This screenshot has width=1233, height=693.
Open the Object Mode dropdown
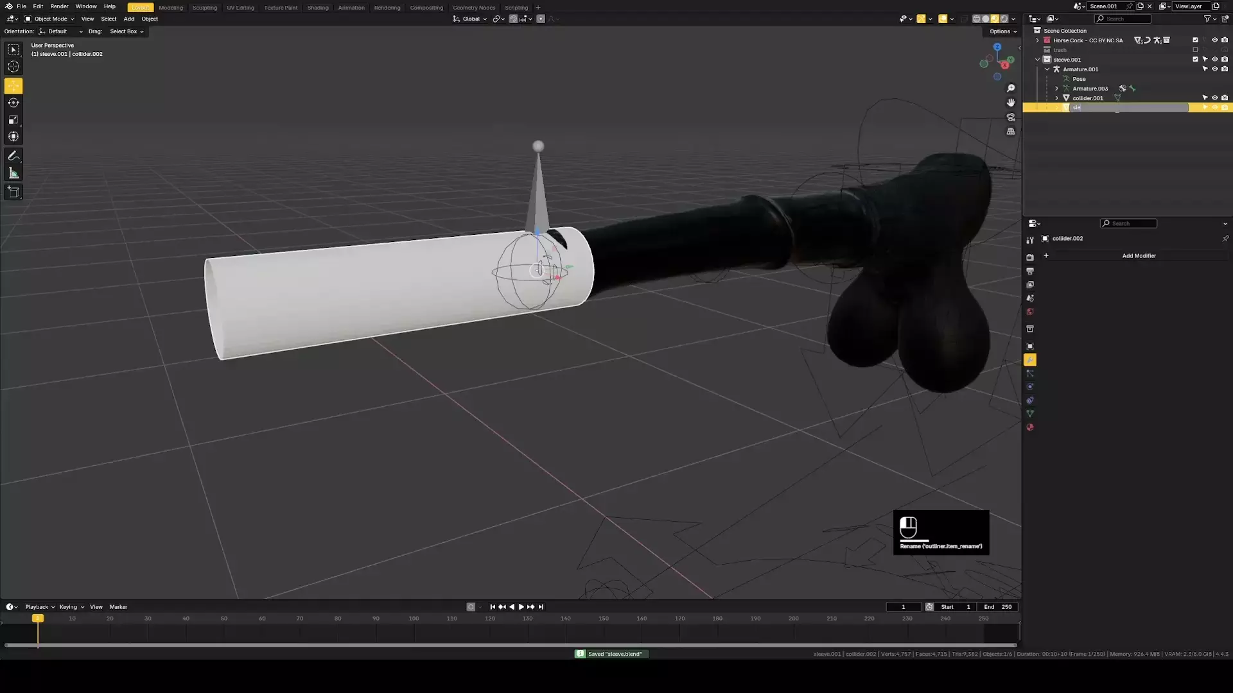(x=49, y=19)
